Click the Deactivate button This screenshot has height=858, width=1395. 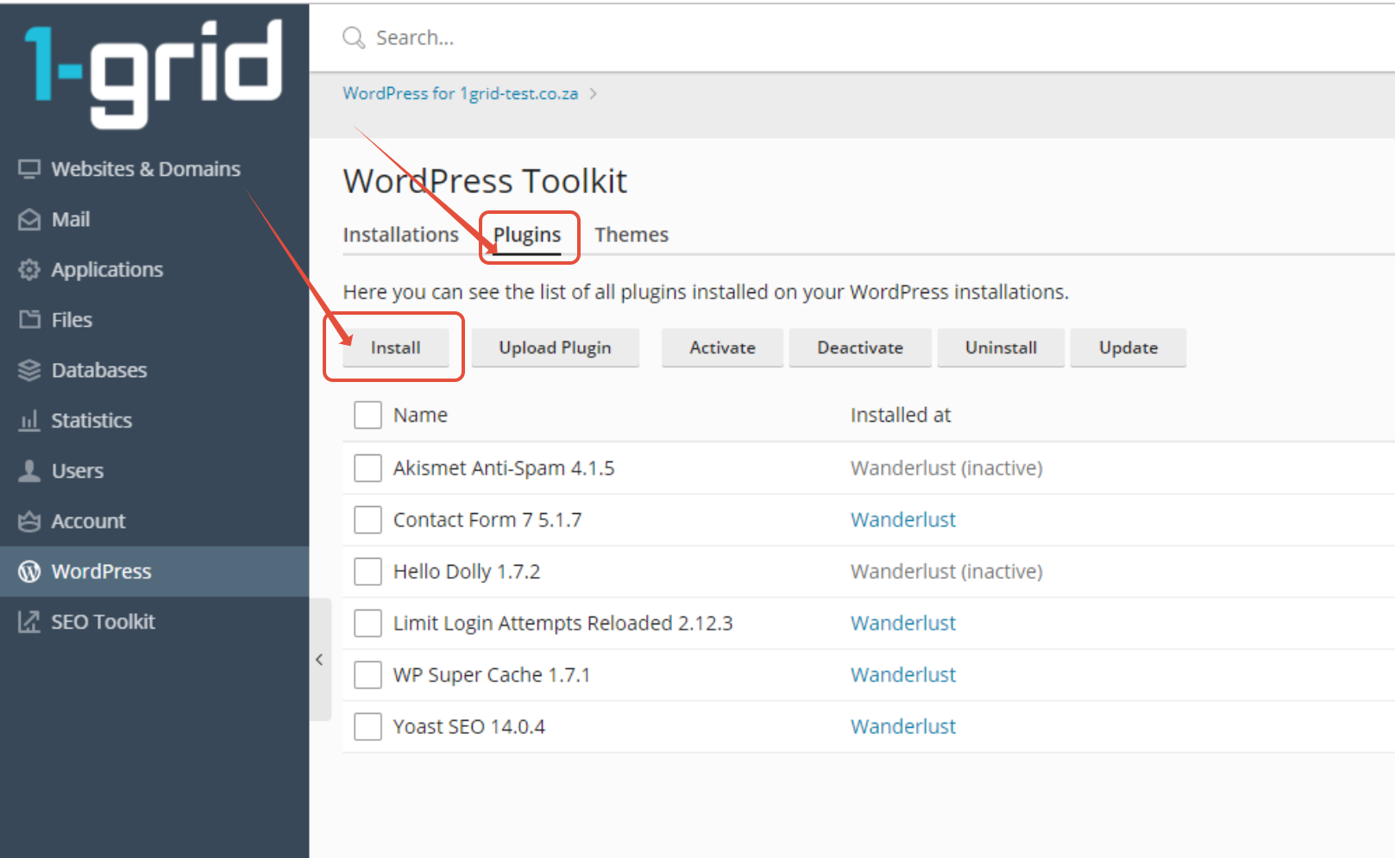tap(860, 348)
